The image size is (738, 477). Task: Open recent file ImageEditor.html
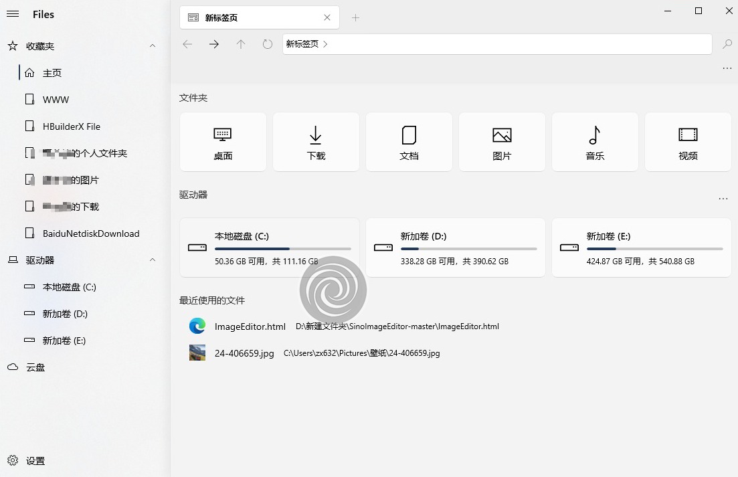pyautogui.click(x=250, y=326)
